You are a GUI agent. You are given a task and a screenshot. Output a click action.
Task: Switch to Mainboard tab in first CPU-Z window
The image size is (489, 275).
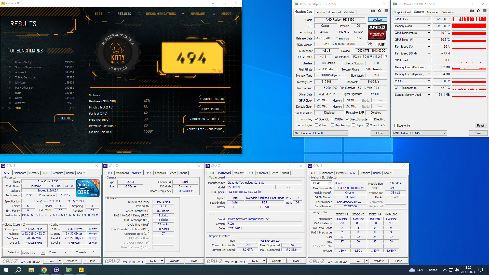(20, 173)
